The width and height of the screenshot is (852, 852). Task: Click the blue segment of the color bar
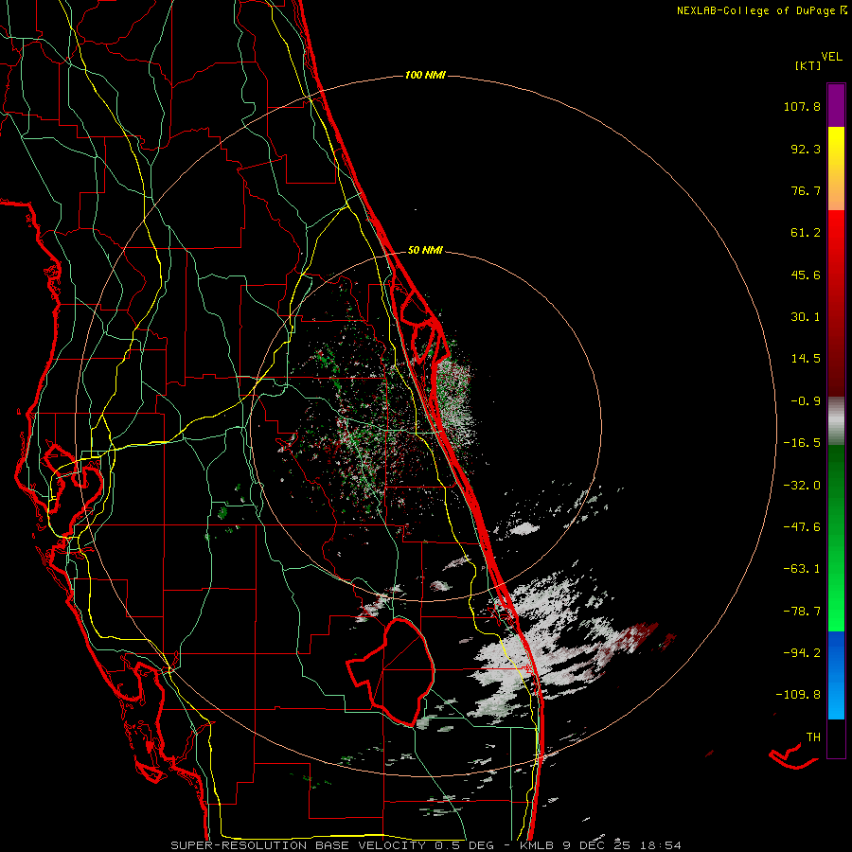(x=836, y=675)
